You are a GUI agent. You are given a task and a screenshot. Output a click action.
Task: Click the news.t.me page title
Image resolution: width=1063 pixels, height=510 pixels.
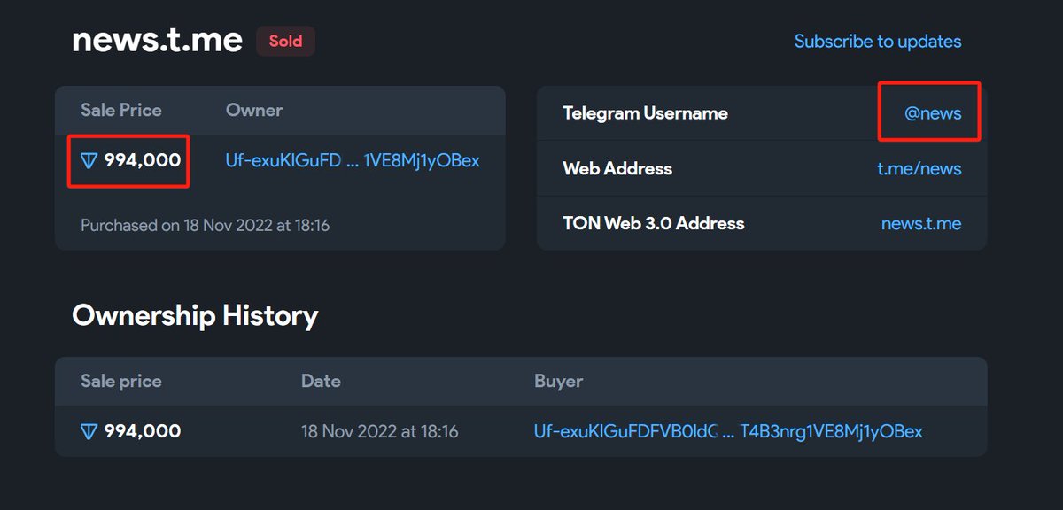[x=157, y=40]
